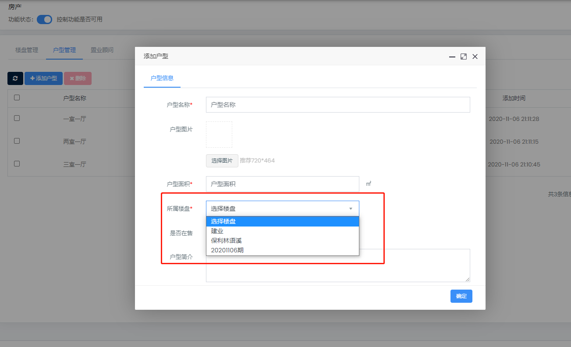Image resolution: width=571 pixels, height=347 pixels.
Task: Check the select-all header checkbox
Action: pos(17,98)
